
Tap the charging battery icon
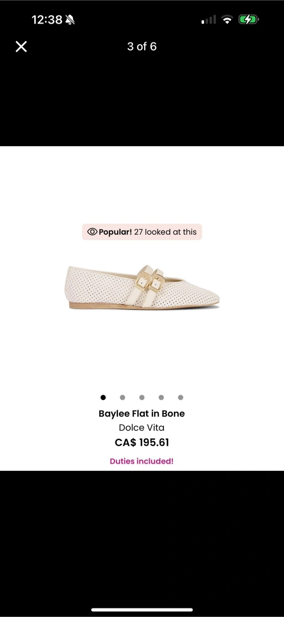248,20
